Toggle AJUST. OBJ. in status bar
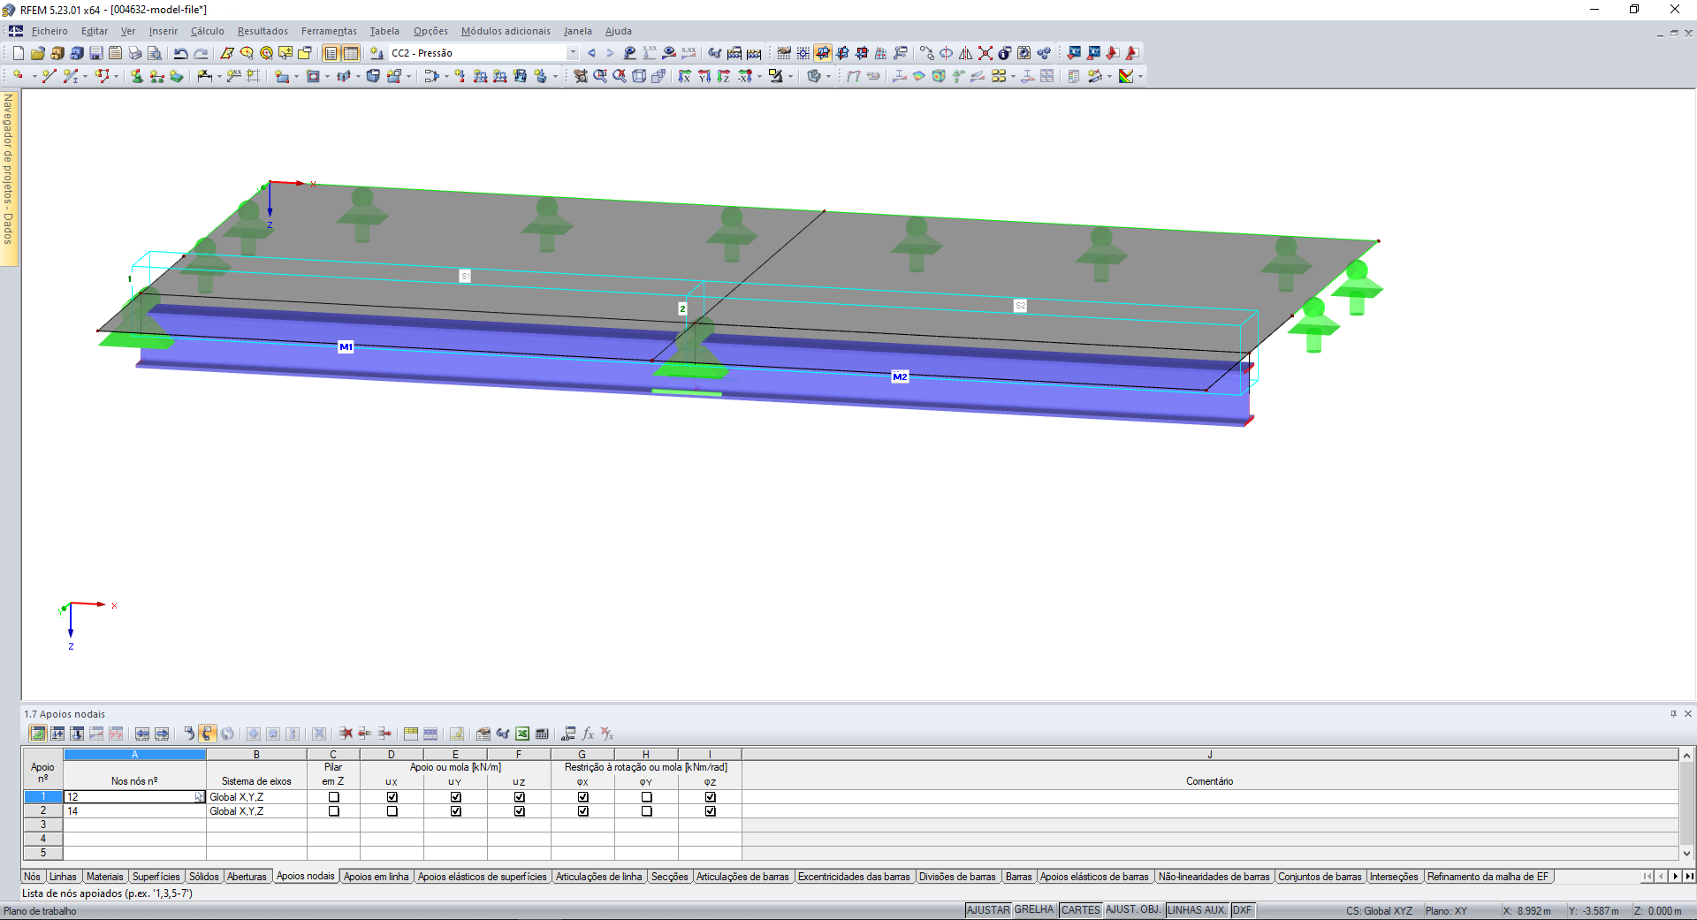 pos(1133,910)
